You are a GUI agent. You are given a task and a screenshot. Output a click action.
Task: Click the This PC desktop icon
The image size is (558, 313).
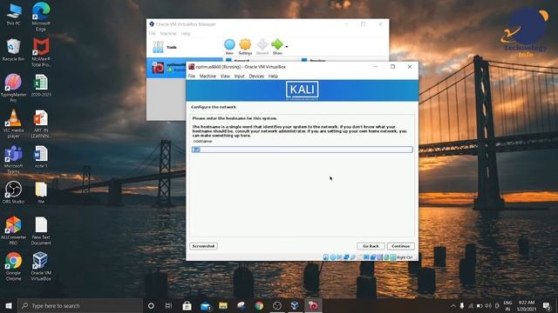pos(14,14)
